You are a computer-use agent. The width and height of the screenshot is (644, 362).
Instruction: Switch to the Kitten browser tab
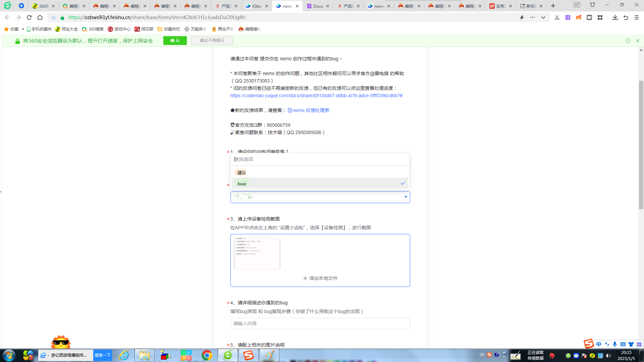point(257,6)
